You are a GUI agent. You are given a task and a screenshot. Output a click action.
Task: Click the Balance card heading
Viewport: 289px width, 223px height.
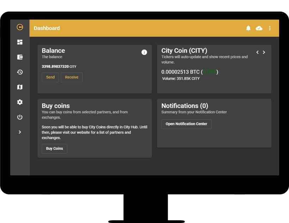[x=53, y=51]
